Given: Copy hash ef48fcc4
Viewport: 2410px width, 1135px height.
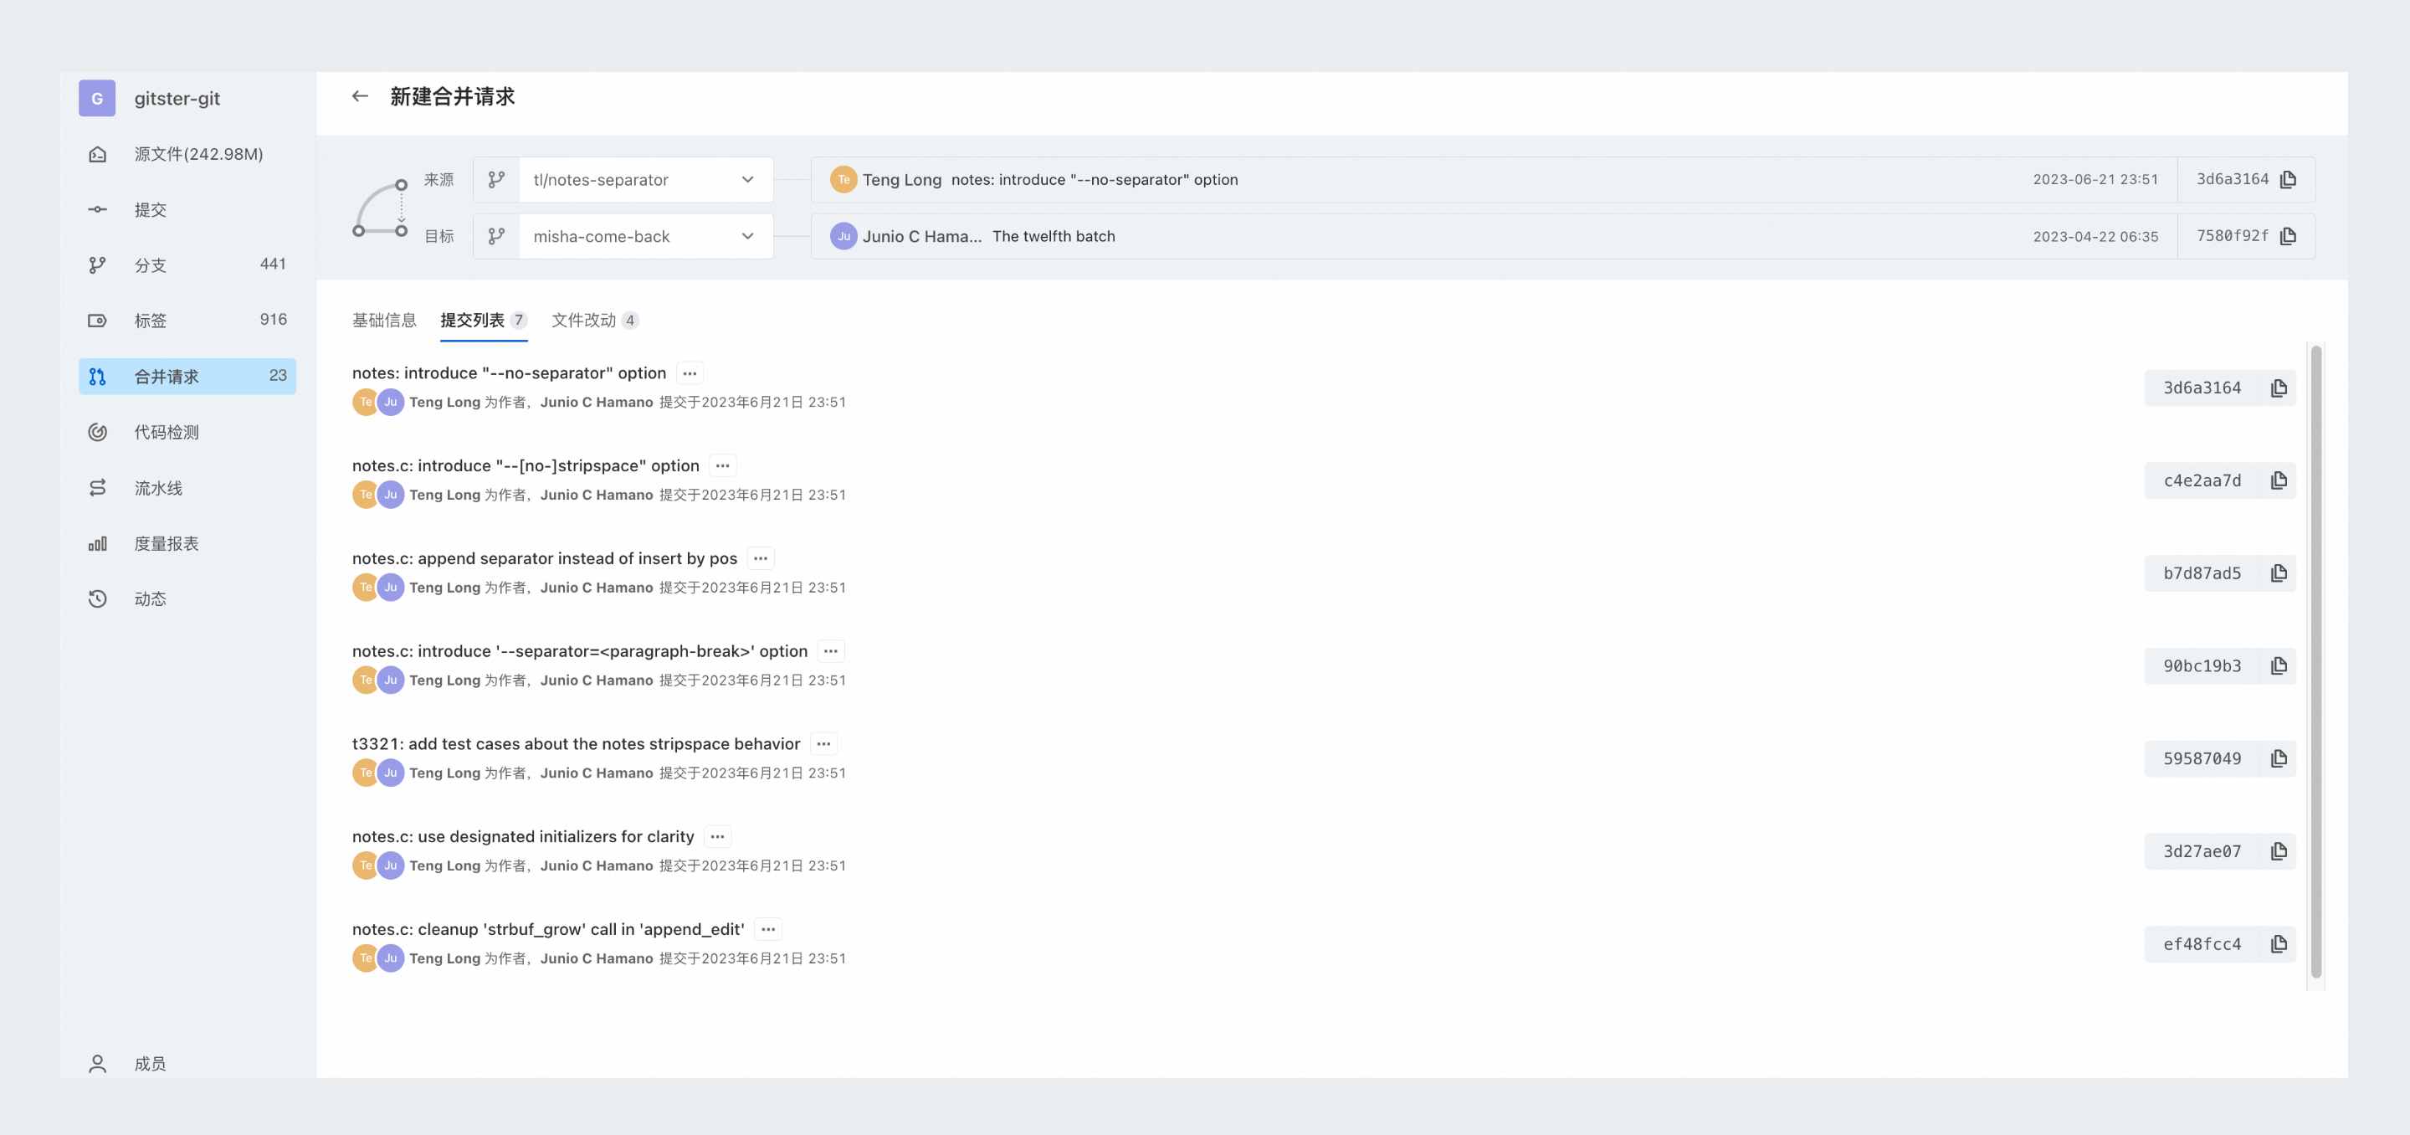Looking at the screenshot, I should click(x=2279, y=943).
